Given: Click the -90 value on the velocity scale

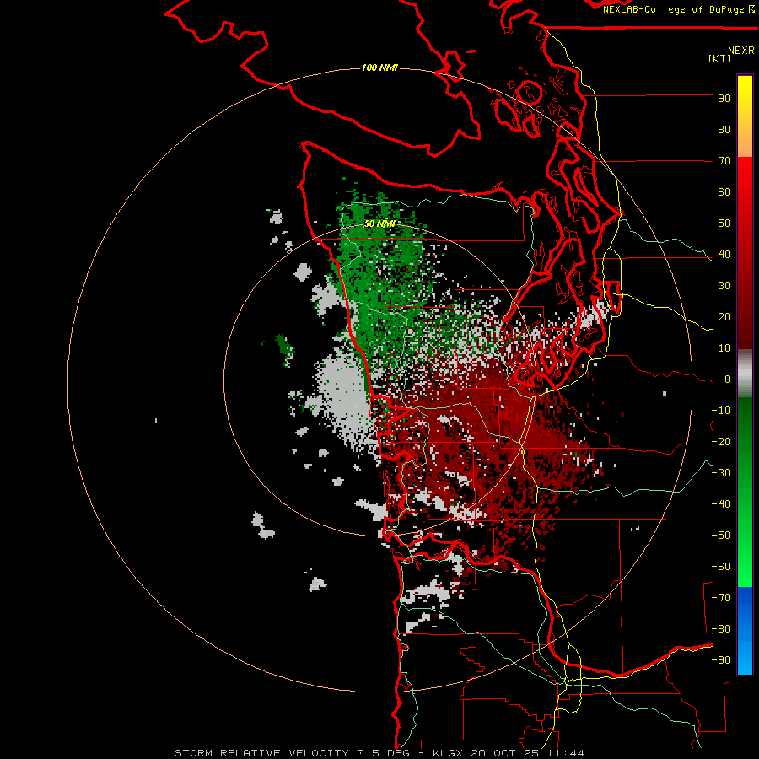Looking at the screenshot, I should (x=721, y=660).
